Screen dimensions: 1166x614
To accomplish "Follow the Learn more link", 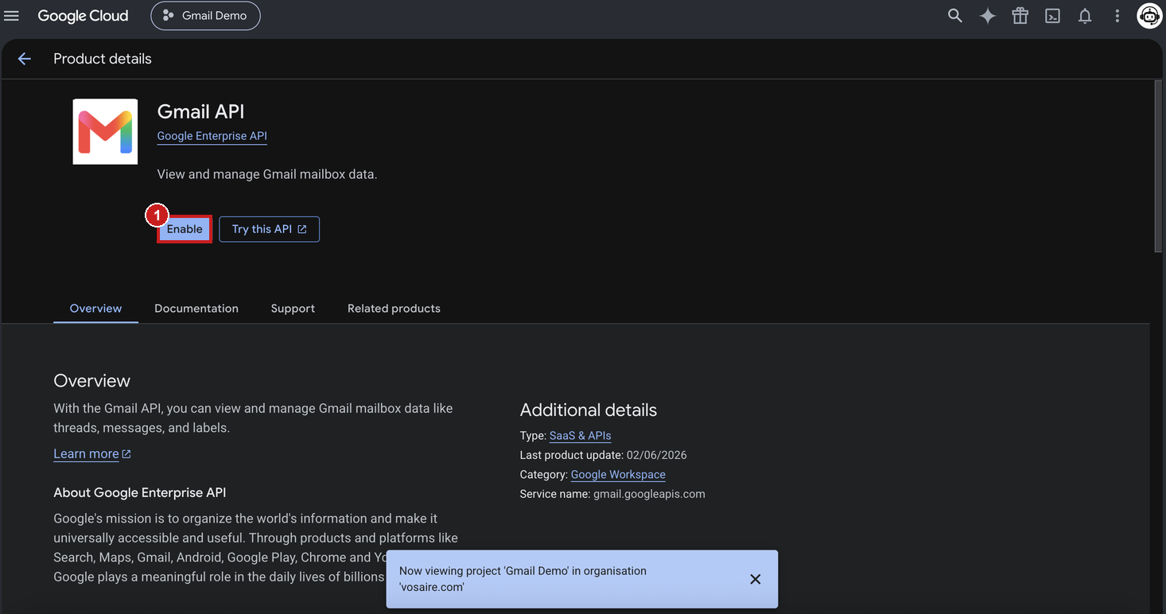I will (92, 454).
